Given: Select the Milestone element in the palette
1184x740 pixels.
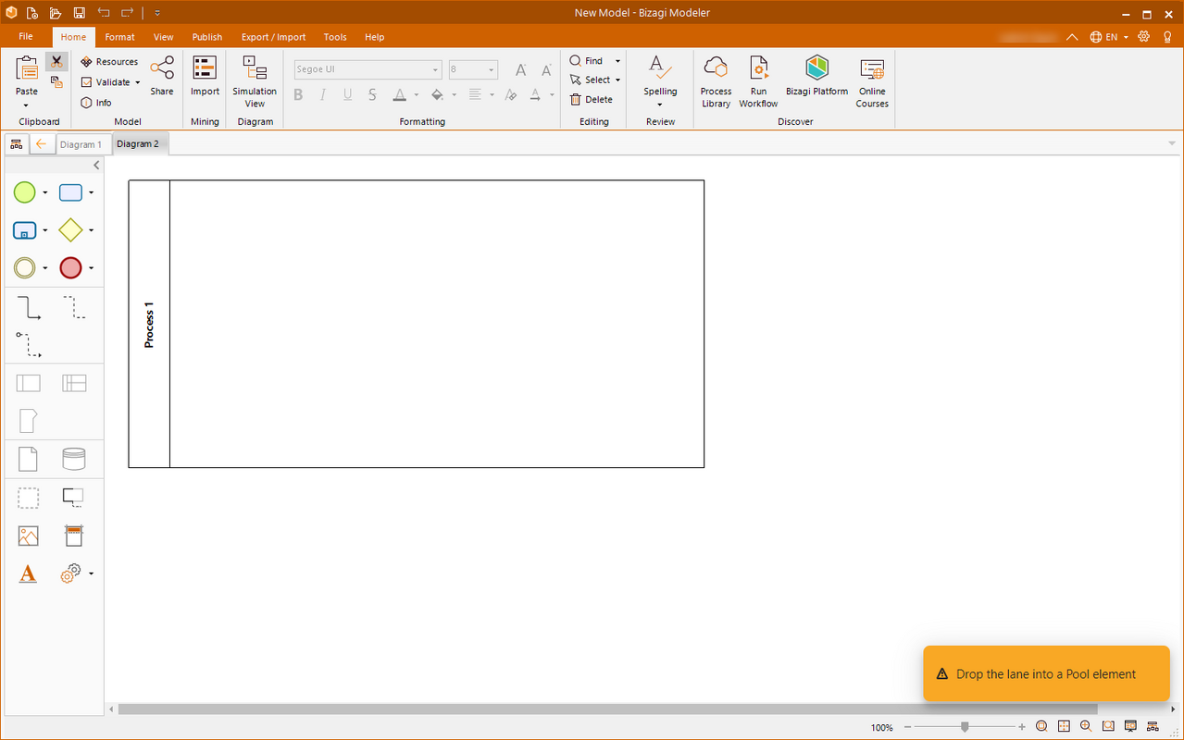Looking at the screenshot, I should [28, 421].
